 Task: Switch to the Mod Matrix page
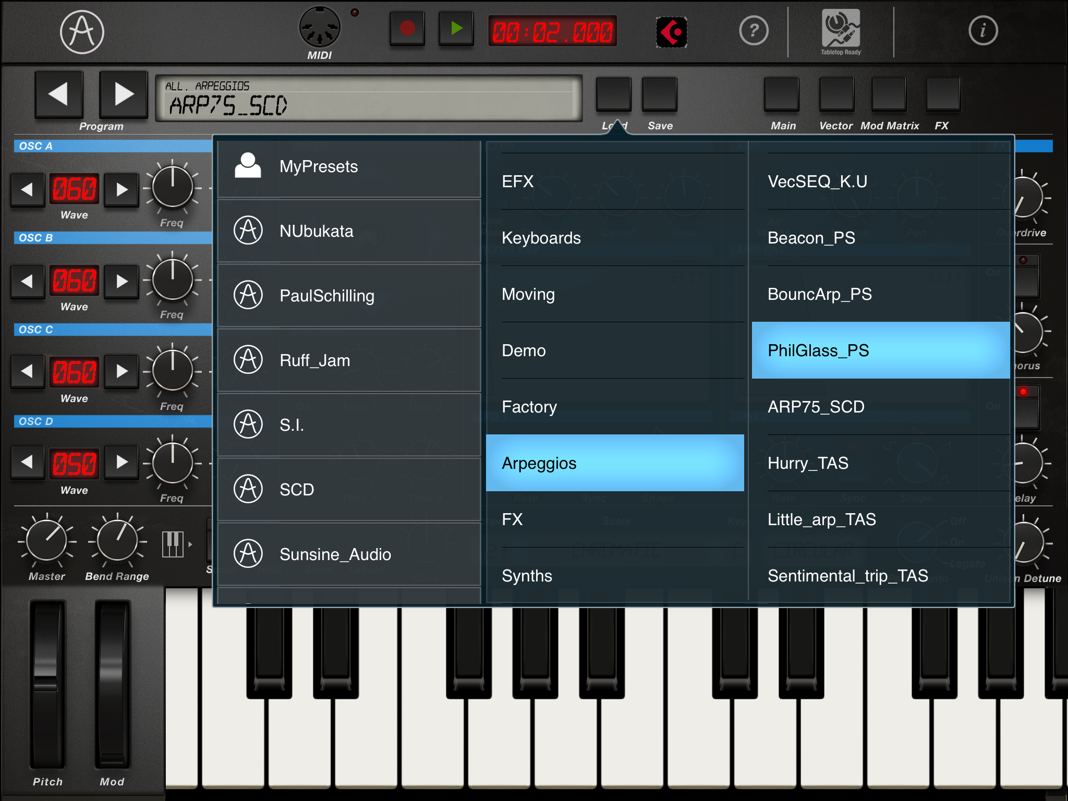(x=889, y=94)
